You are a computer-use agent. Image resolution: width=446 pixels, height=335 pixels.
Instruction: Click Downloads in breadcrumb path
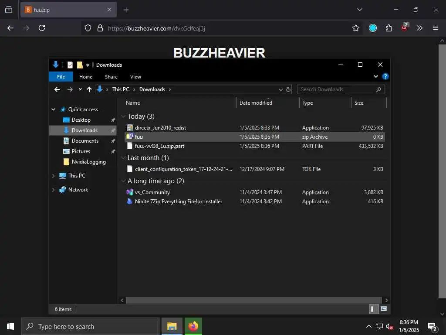152,89
